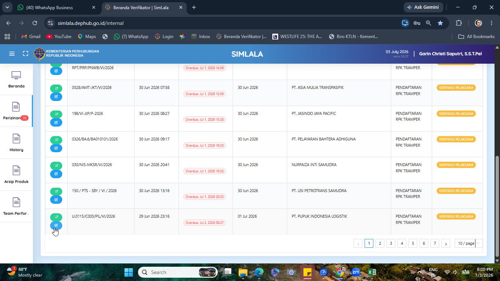The width and height of the screenshot is (500, 281).
Task: Bookmark page with the star icon
Action: click(x=440, y=23)
